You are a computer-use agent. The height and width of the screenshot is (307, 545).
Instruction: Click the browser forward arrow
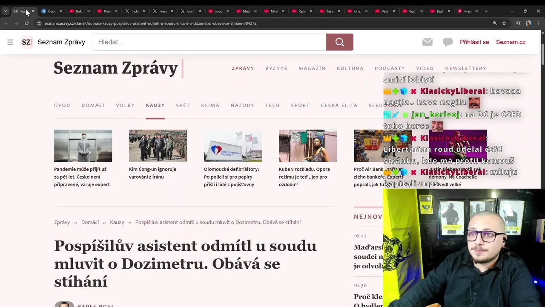(16, 23)
